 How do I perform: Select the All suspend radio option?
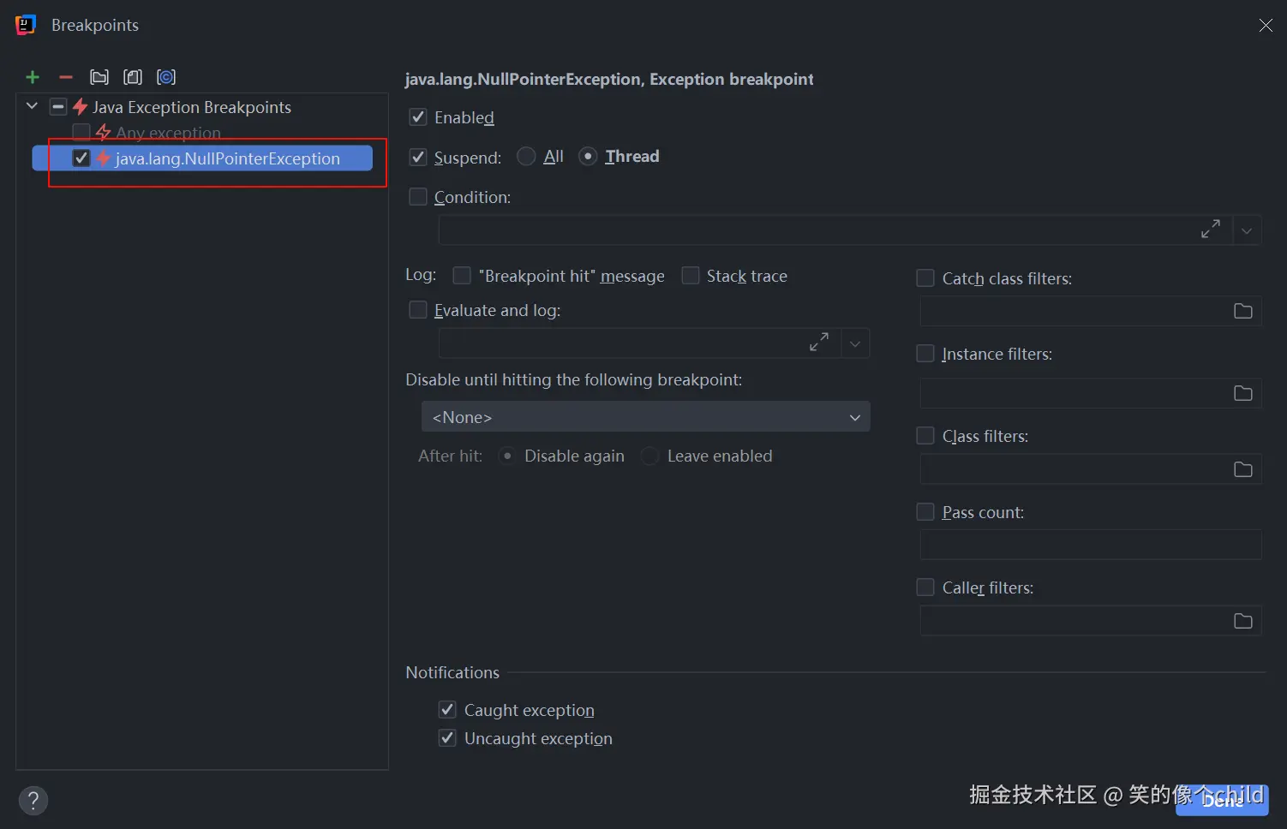point(526,157)
